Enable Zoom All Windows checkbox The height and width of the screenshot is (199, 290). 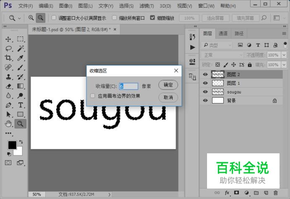coord(114,18)
